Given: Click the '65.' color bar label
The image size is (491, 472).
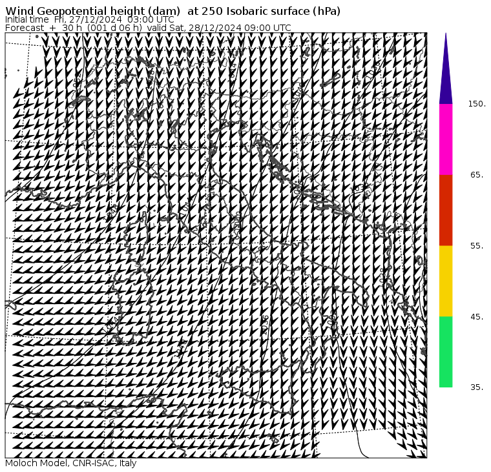Looking at the screenshot, I should coord(477,175).
